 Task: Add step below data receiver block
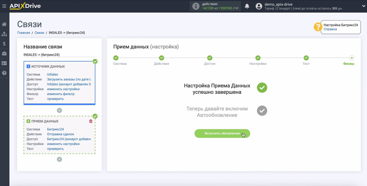59,160
